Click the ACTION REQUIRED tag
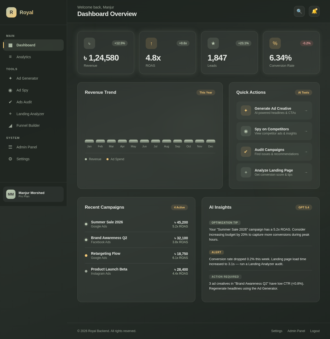The height and width of the screenshot is (339, 330). pyautogui.click(x=225, y=277)
